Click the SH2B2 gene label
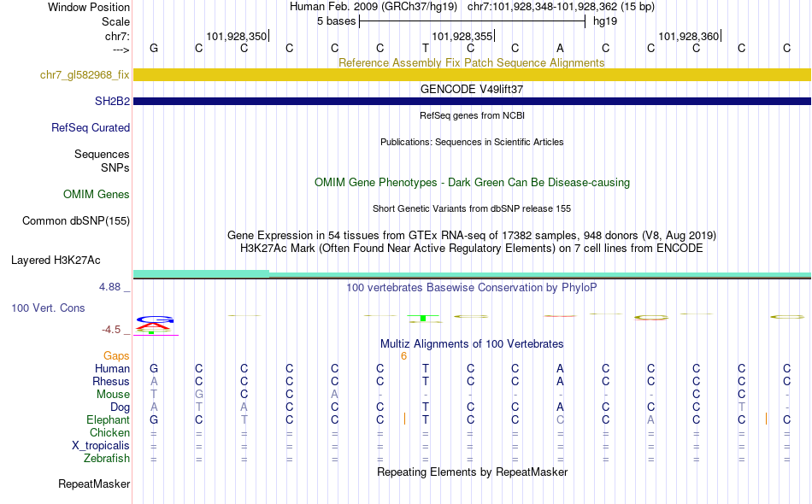The height and width of the screenshot is (504, 812). (112, 102)
